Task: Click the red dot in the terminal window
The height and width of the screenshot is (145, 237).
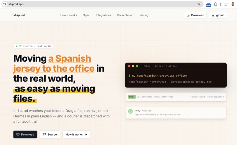Action: pos(129,66)
